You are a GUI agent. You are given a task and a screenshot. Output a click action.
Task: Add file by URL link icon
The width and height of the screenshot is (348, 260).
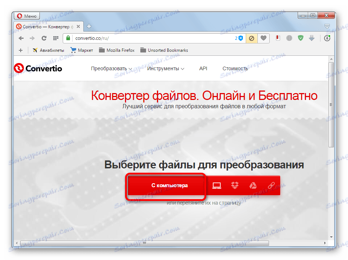pos(271,185)
